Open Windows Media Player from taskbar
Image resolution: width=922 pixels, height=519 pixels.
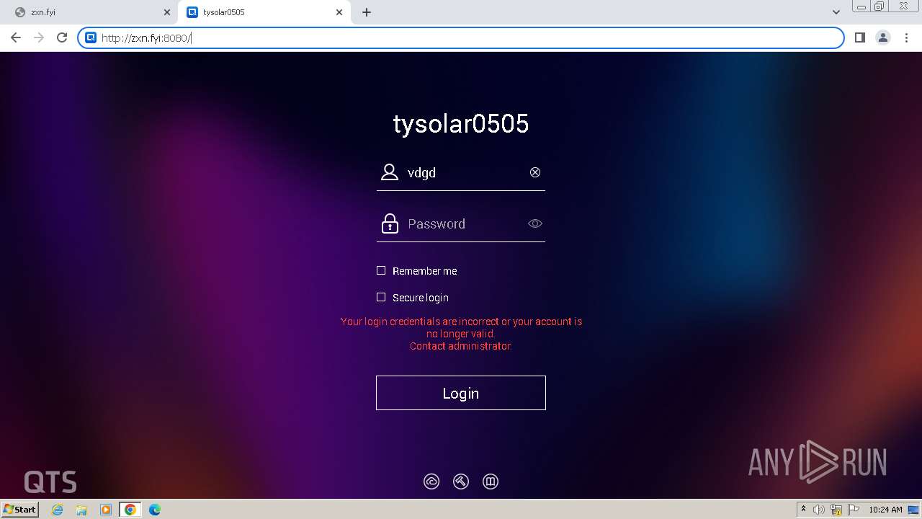106,510
